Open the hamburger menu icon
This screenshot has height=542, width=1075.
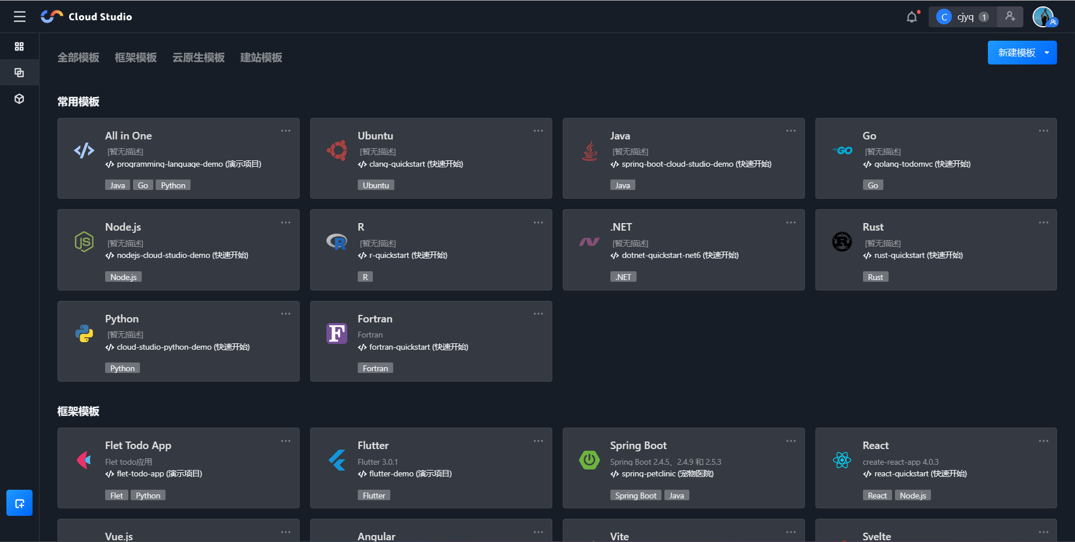coord(20,17)
